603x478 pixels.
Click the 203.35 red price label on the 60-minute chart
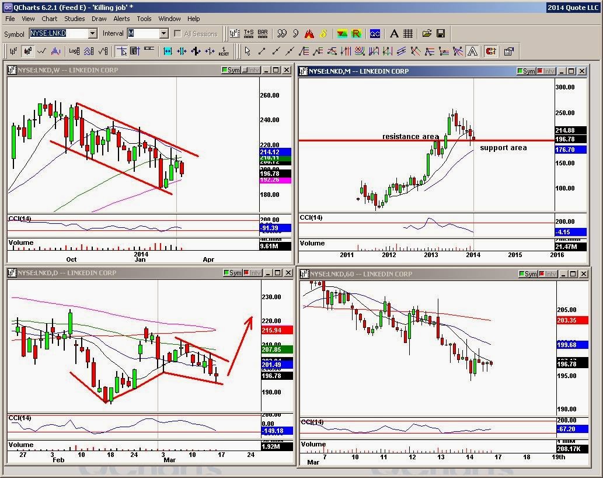[572, 320]
